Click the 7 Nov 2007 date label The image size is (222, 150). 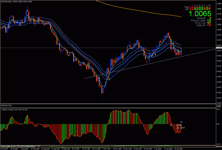click(107, 149)
